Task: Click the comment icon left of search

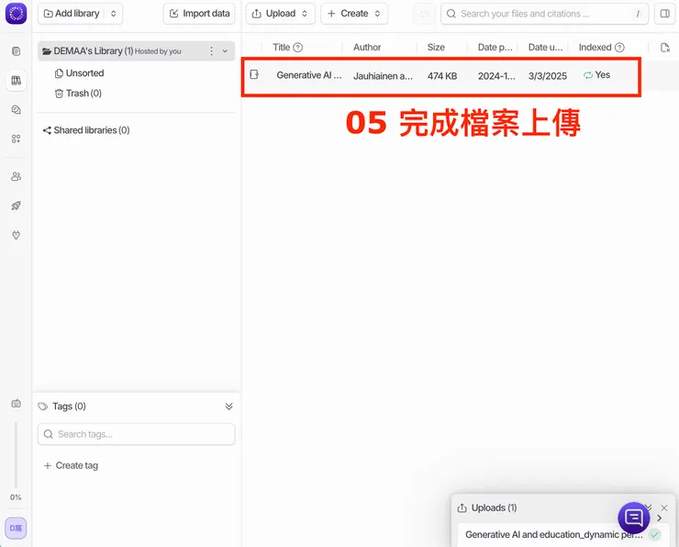Action: coord(424,14)
